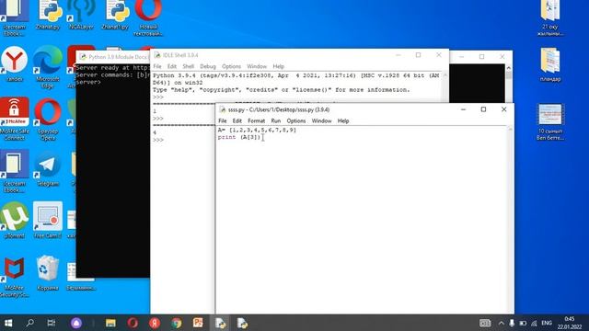This screenshot has height=331, width=589.
Task: Select uTorrent desktop shortcut
Action: pos(15,221)
